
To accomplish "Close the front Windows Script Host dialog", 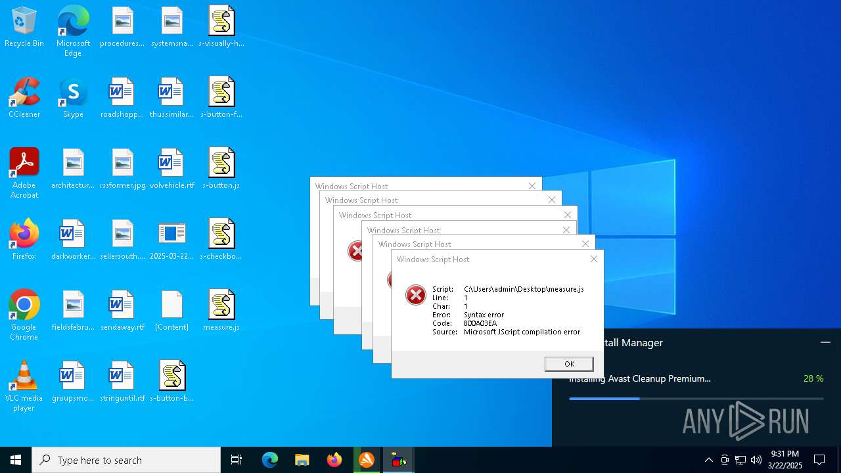I will (594, 259).
